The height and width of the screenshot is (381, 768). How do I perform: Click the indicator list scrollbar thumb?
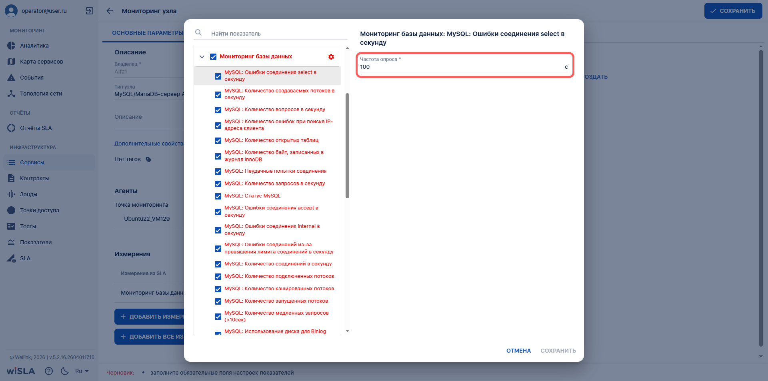point(347,146)
